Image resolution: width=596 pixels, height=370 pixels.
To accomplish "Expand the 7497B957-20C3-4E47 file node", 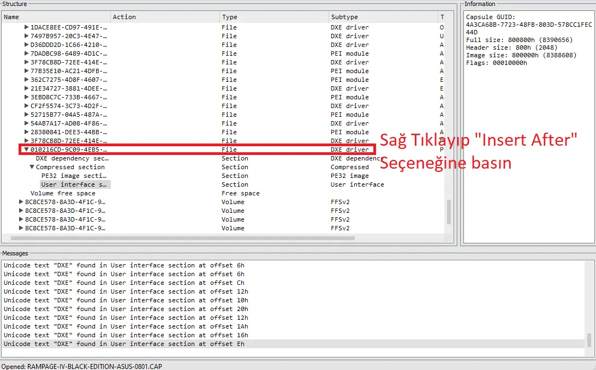I will (x=26, y=35).
